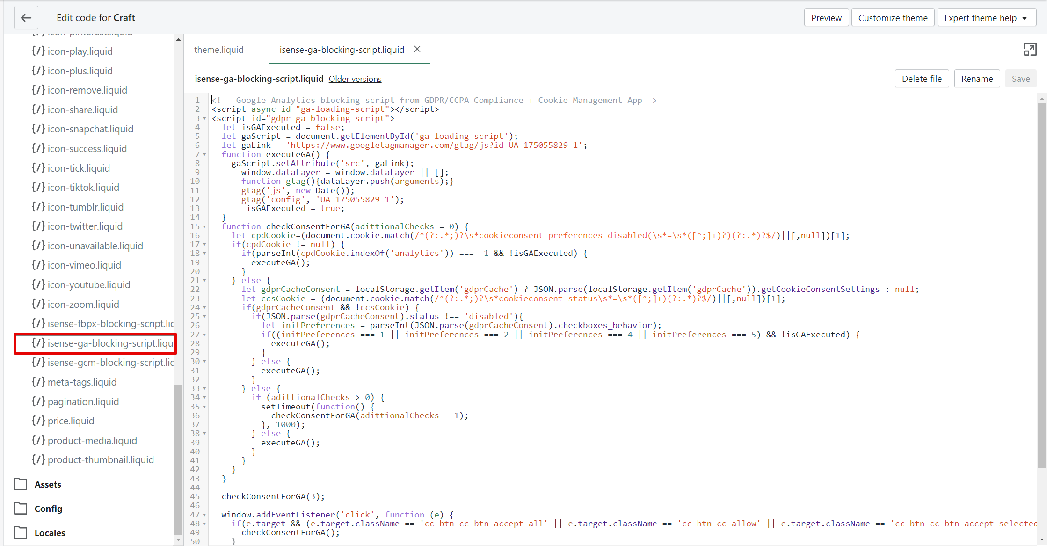This screenshot has width=1047, height=546.
Task: Click the gaLink URL on line 6
Action: (x=434, y=146)
